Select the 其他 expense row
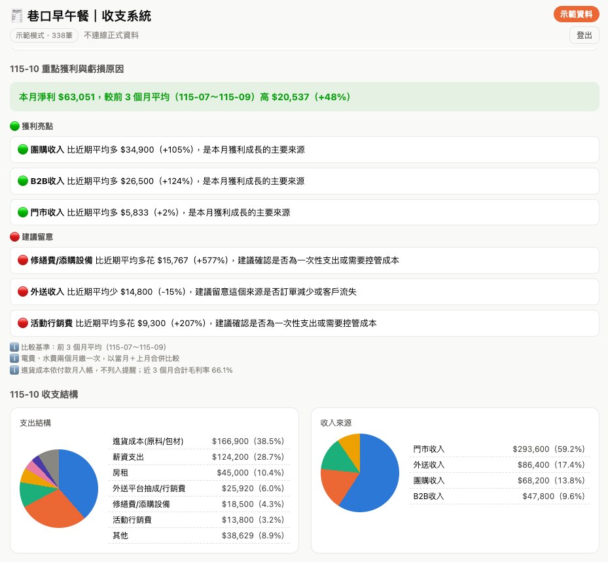 pyautogui.click(x=199, y=536)
